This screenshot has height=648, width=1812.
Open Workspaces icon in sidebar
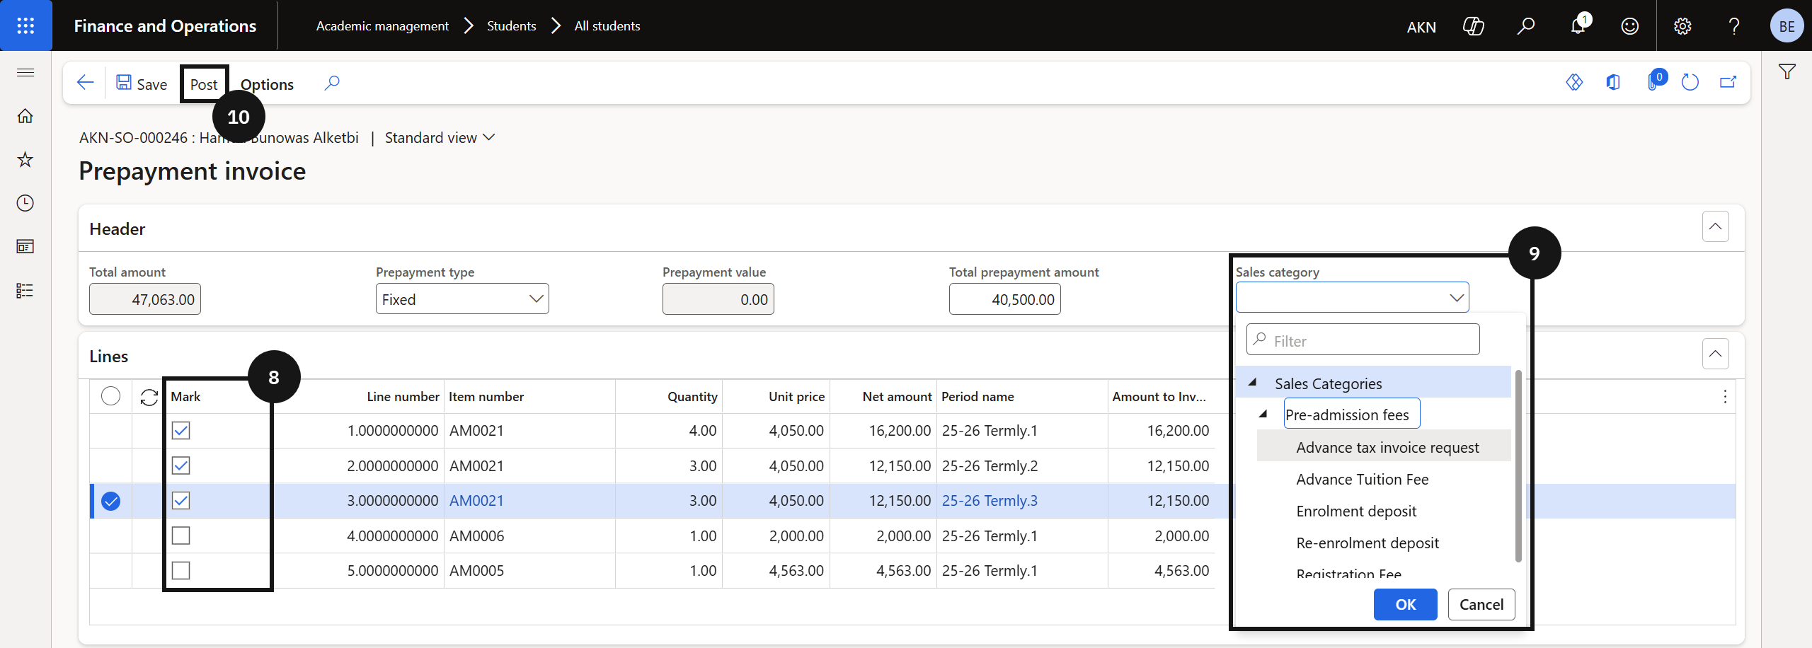pyautogui.click(x=25, y=247)
